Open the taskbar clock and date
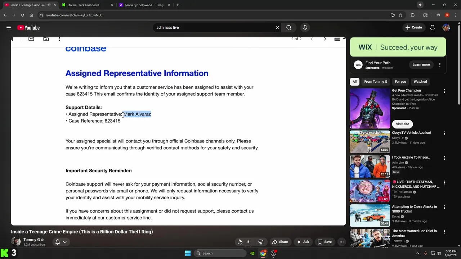461x259 pixels. coord(451,253)
